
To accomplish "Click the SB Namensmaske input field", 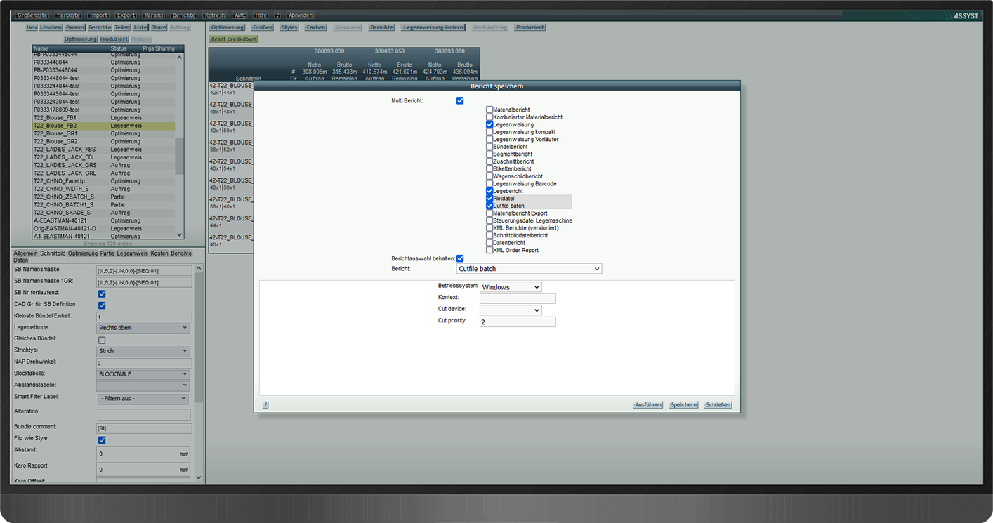I will (144, 270).
